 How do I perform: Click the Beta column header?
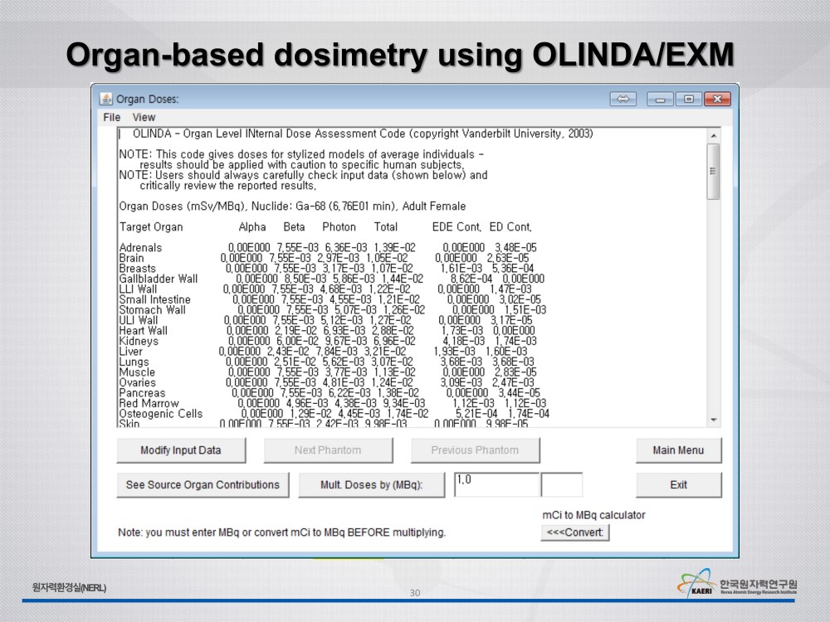point(294,227)
